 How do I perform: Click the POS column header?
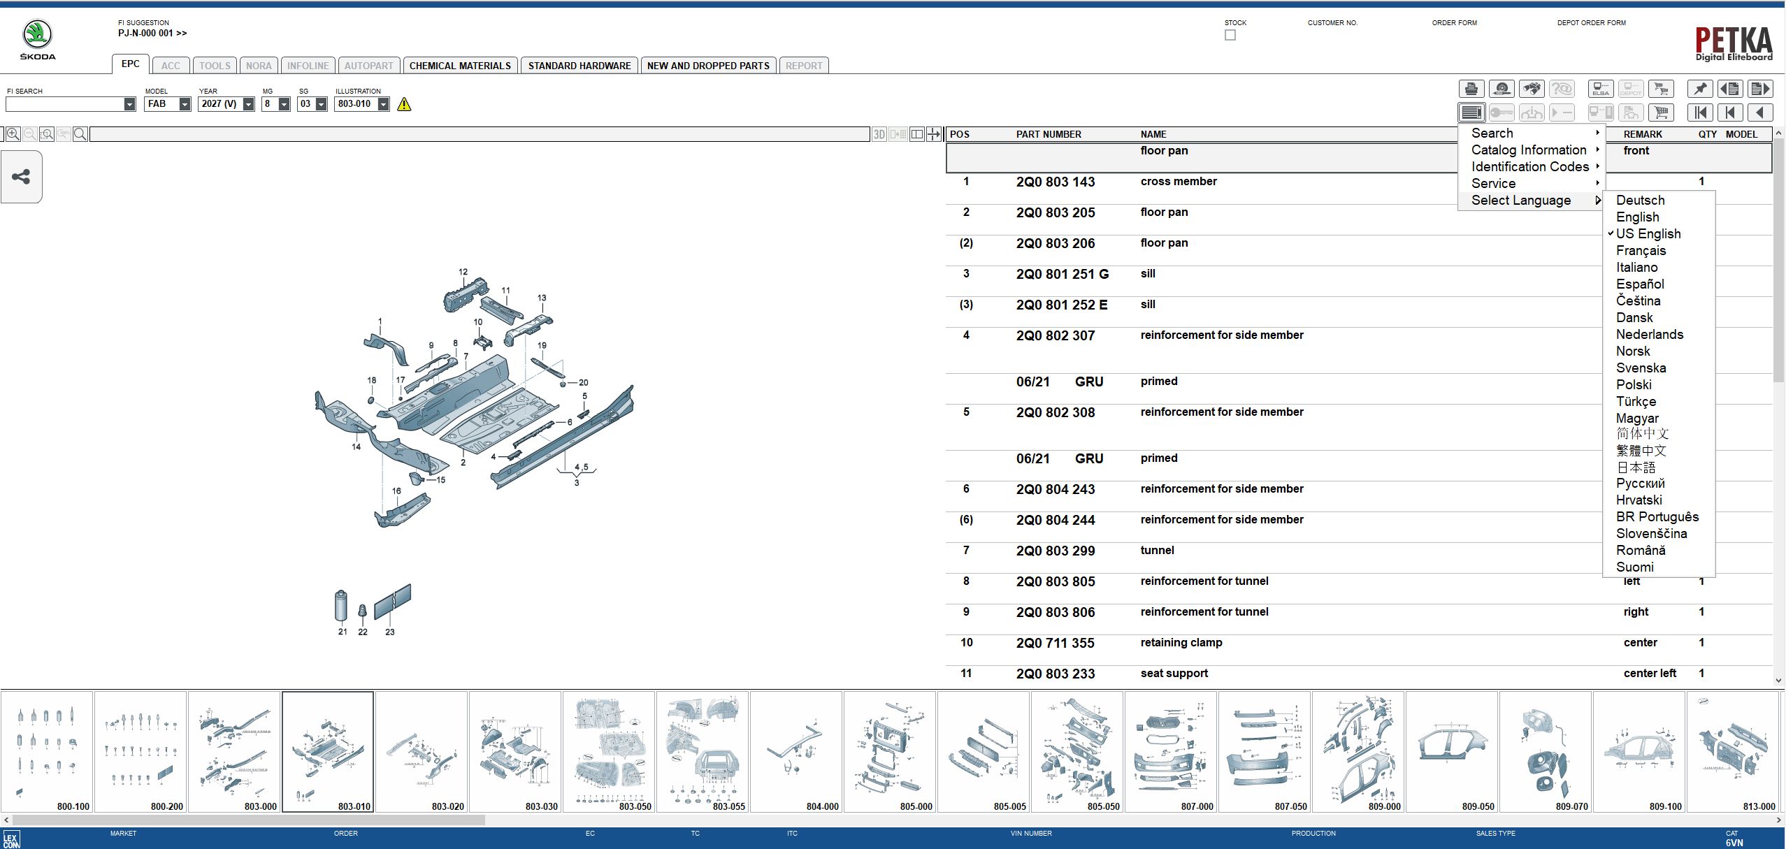point(960,134)
